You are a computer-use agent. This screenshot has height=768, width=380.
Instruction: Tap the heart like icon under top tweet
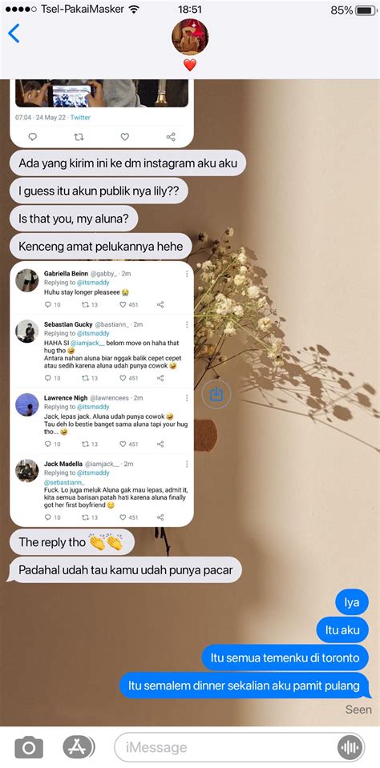coord(124,137)
